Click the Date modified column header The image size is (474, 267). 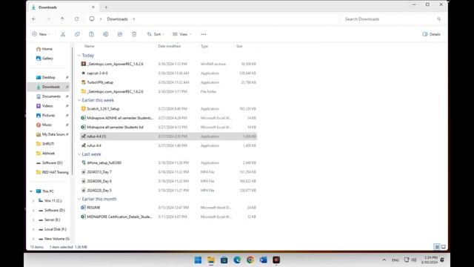tap(170, 46)
